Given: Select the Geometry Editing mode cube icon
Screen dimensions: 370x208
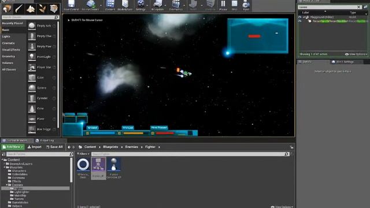Looking at the screenshot, I should (x=54, y=9).
